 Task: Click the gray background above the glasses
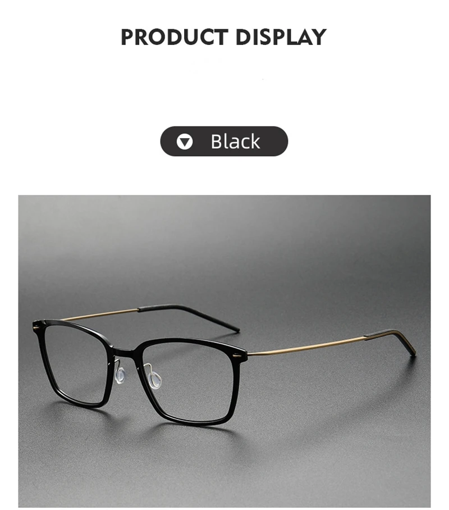point(224,247)
